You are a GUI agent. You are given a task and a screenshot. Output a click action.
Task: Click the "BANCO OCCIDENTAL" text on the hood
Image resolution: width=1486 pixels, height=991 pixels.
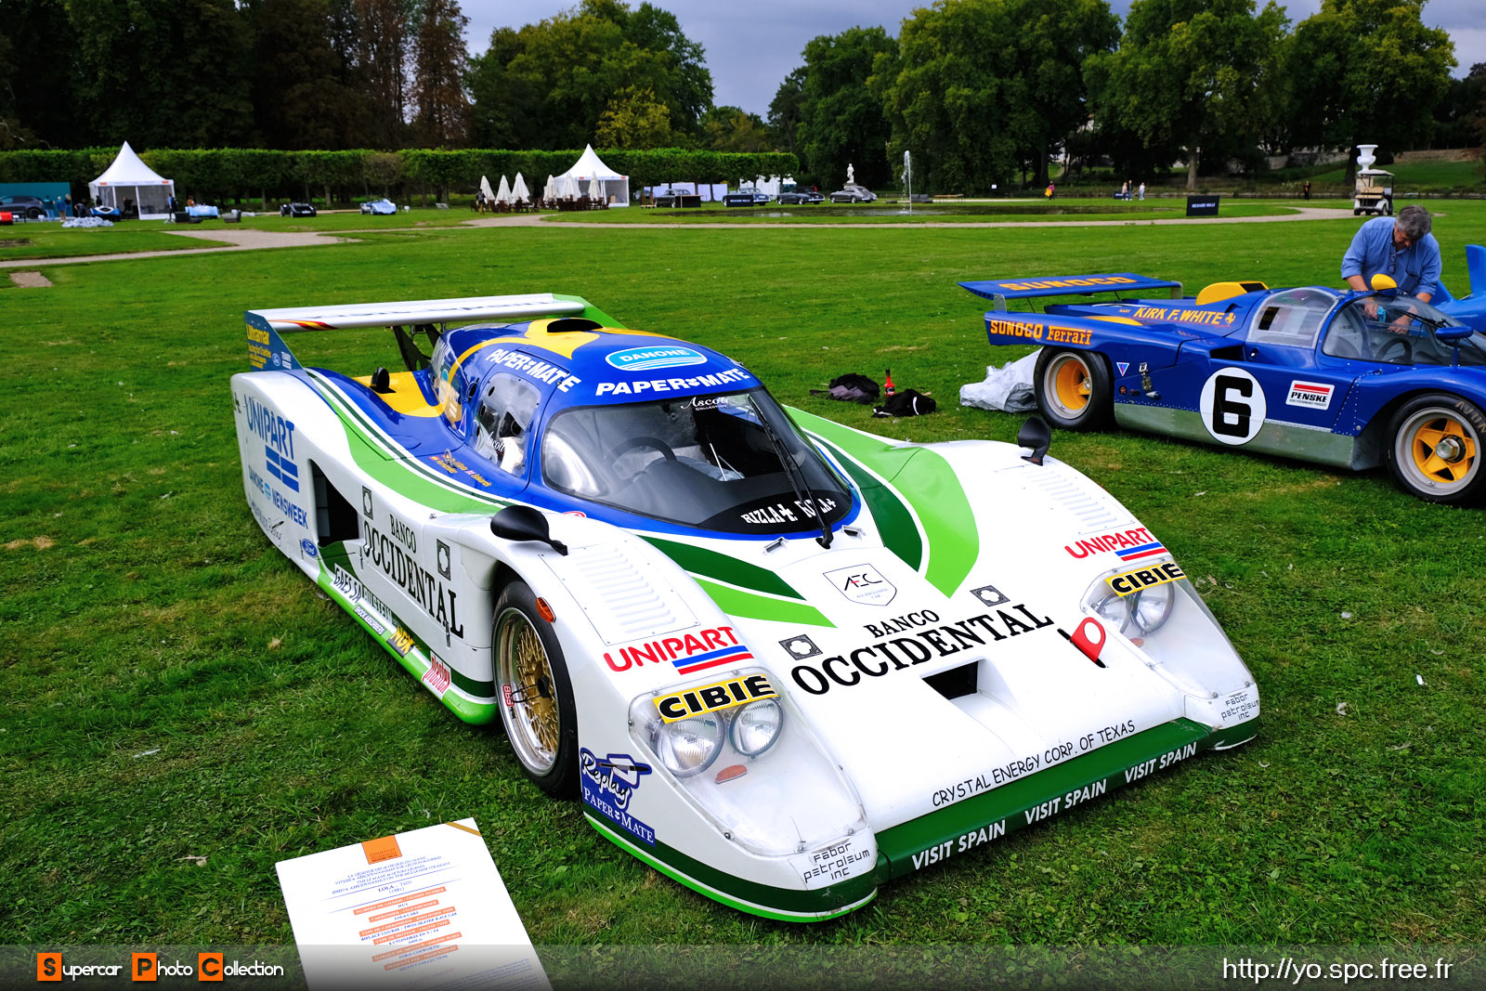click(x=920, y=647)
